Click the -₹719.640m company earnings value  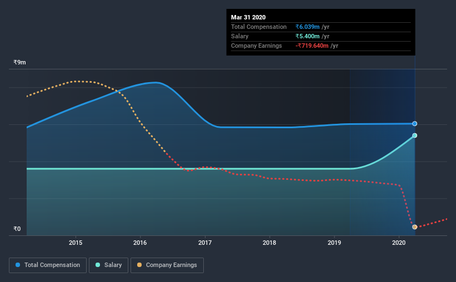[x=312, y=46]
